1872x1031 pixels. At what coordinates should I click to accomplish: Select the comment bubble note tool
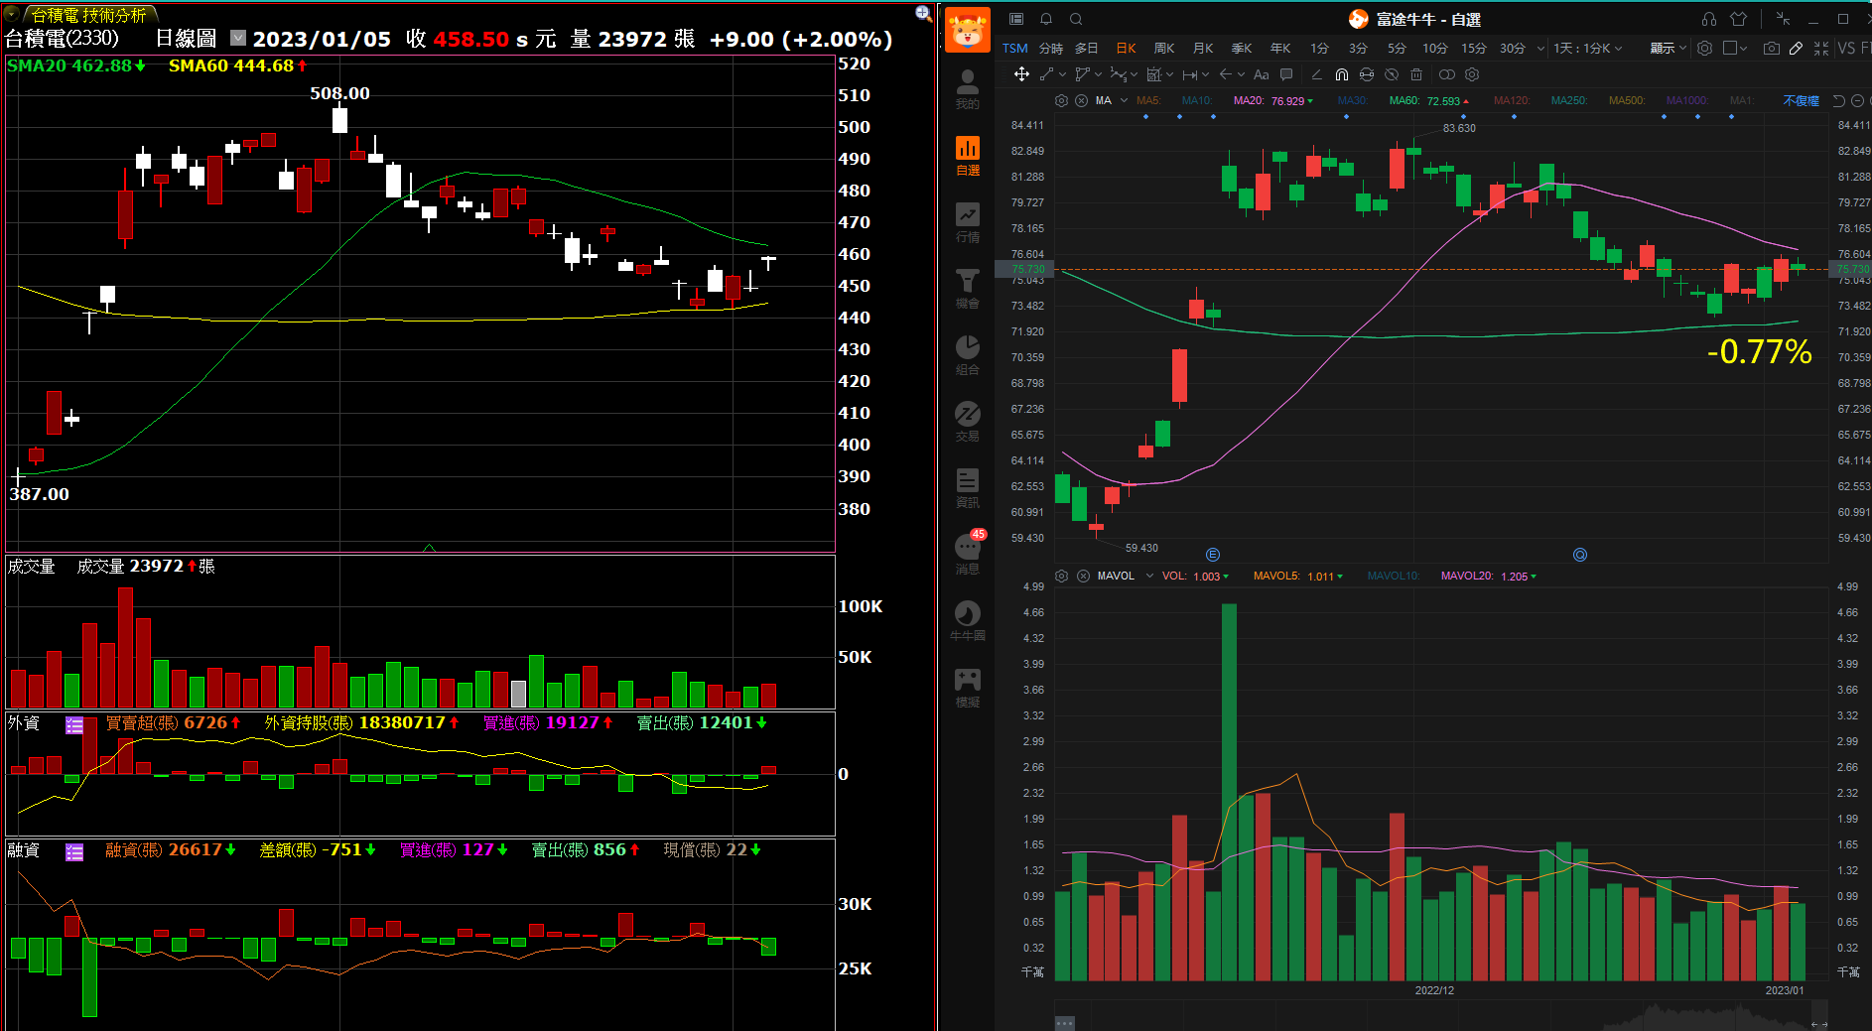1286,74
